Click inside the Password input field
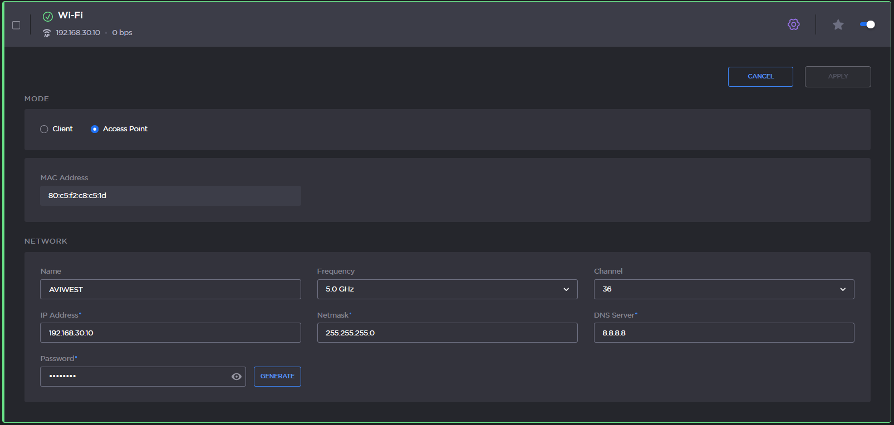This screenshot has height=425, width=894. (134, 377)
